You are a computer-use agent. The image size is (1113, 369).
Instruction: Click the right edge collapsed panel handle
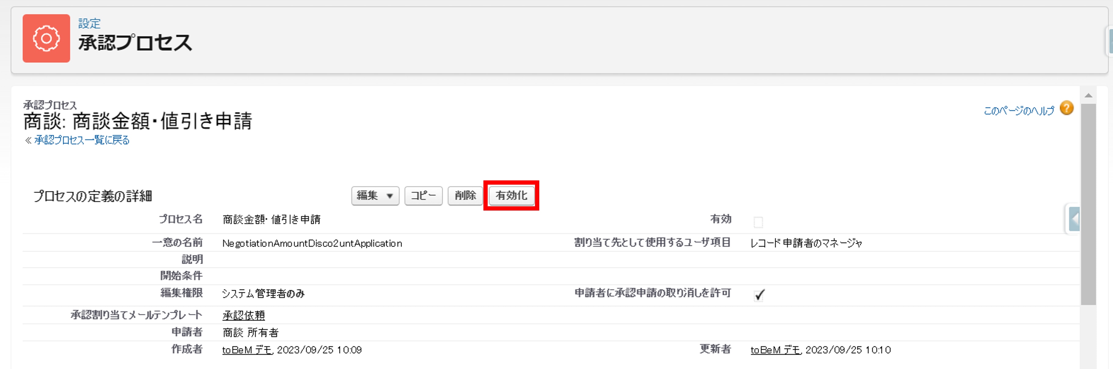[x=1110, y=41]
